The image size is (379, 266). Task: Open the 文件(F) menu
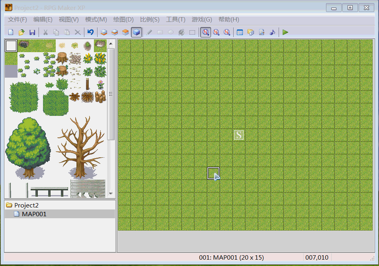17,20
